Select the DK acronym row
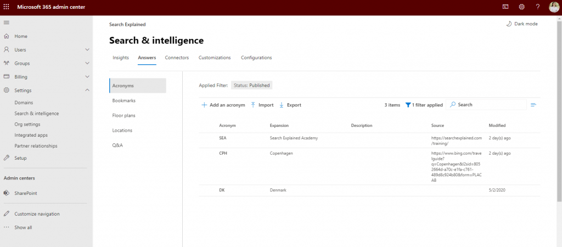The height and width of the screenshot is (247, 562). 369,190
